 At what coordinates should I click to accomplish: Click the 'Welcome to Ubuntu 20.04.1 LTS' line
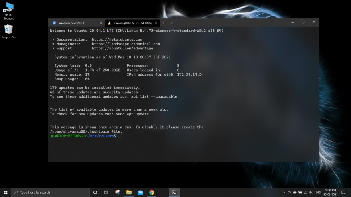tap(136, 31)
